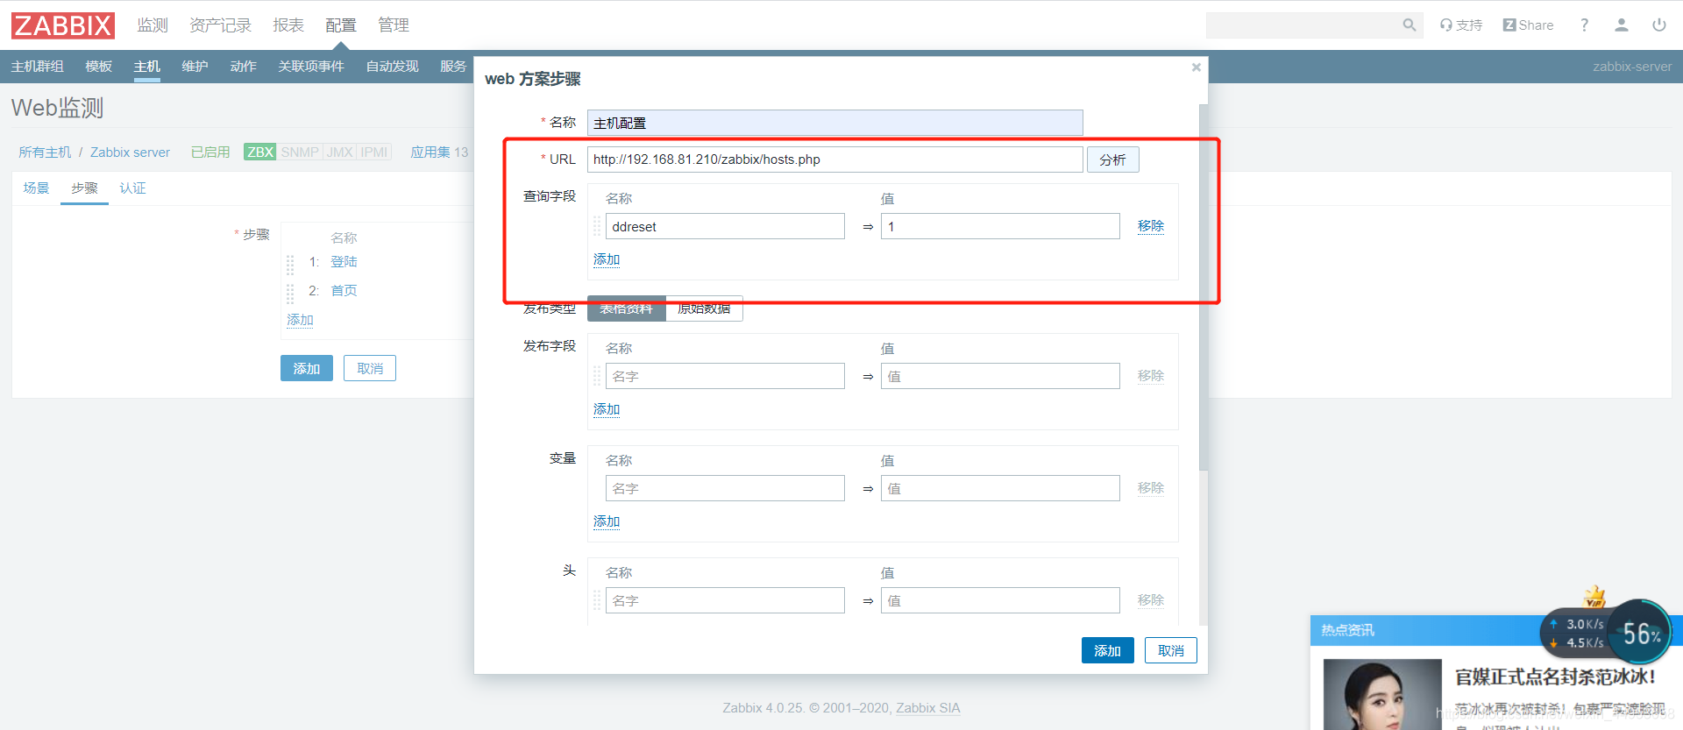Click the drag handle for step 登陆
1683x730 pixels.
coord(290,265)
